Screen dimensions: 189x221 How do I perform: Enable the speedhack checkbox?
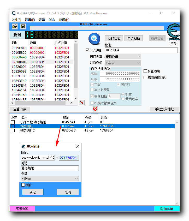(x=145, y=77)
